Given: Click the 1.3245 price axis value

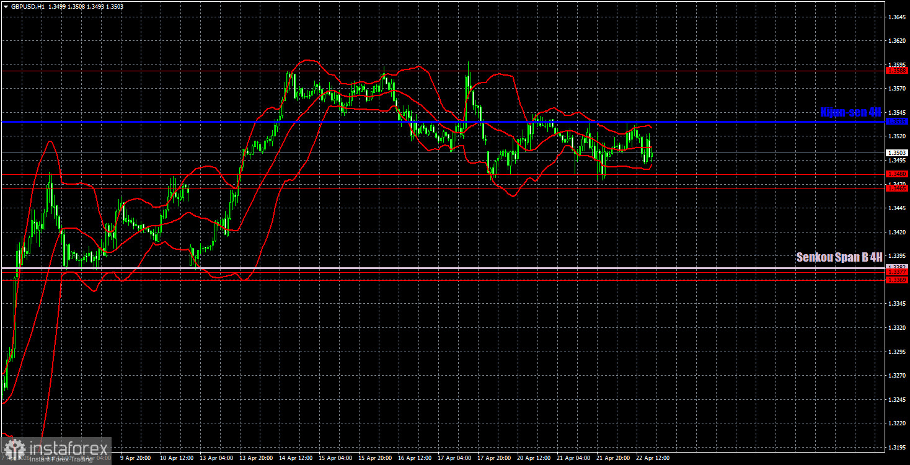Looking at the screenshot, I should (x=897, y=400).
